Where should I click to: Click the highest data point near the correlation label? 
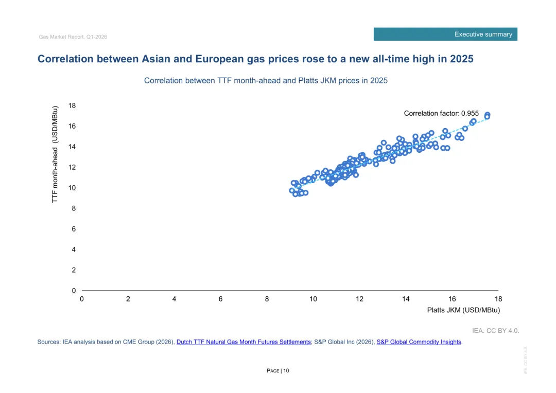click(487, 115)
